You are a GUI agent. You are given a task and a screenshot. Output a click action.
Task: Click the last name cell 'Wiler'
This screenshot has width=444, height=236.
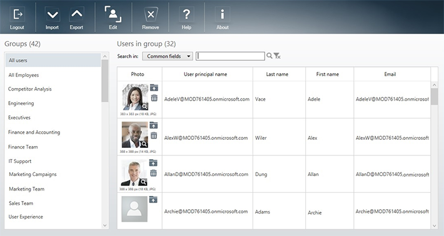(x=279, y=137)
